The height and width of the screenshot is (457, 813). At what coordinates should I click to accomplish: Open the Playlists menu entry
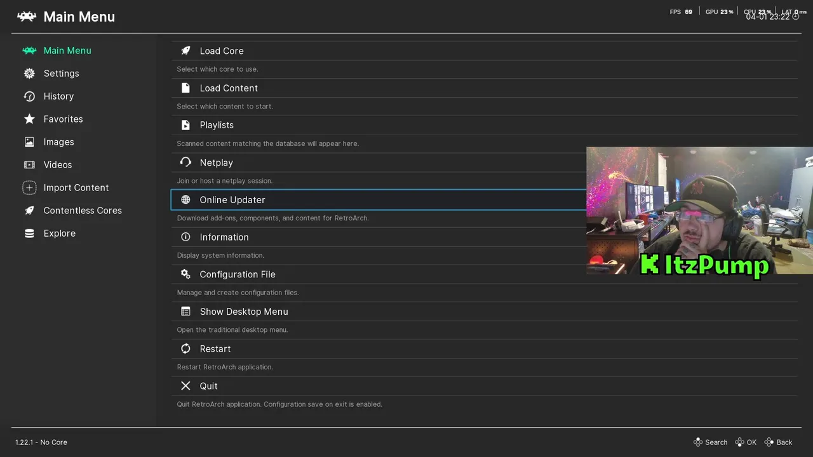484,125
